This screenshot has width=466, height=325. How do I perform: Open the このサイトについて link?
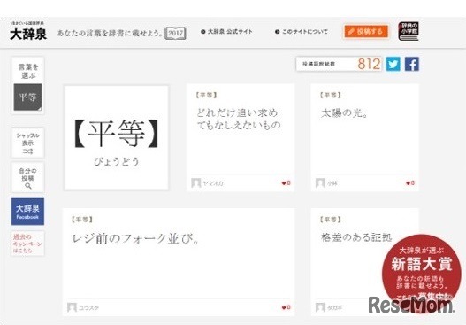click(x=302, y=32)
